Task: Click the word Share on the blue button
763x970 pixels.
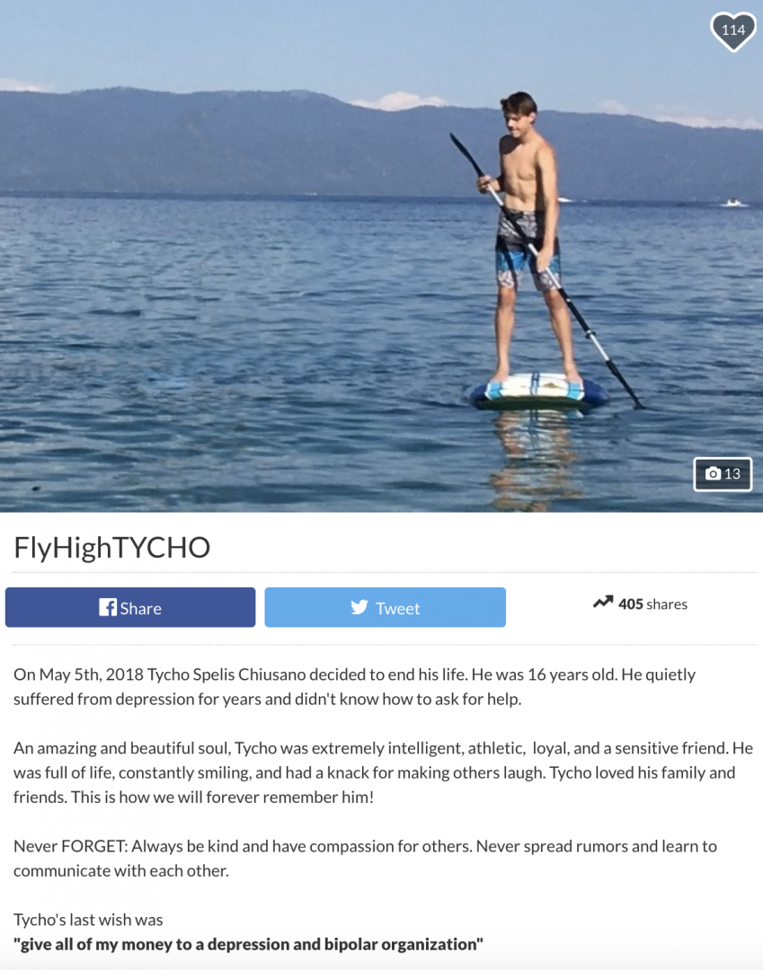Action: click(x=140, y=608)
